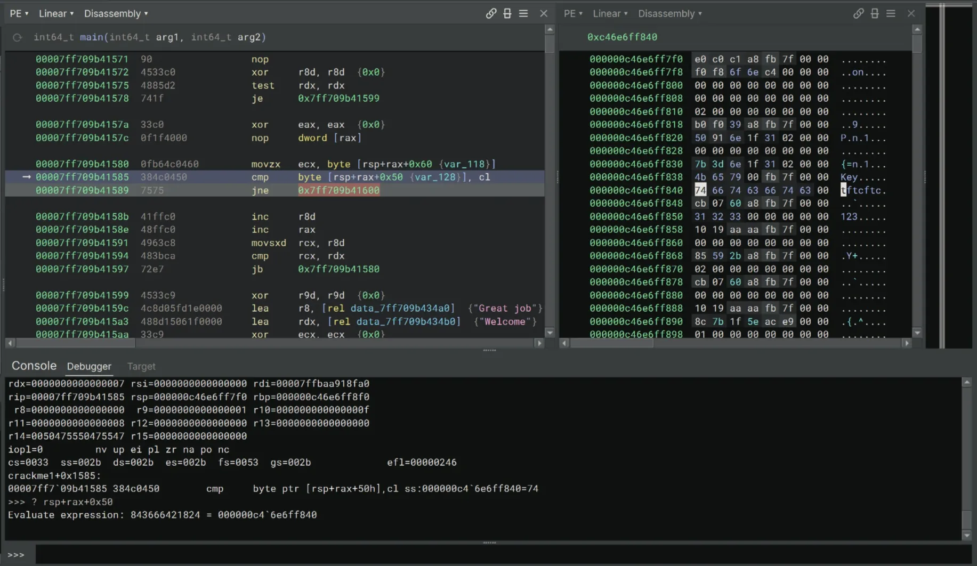Click the split pane icon in left pane header
The height and width of the screenshot is (566, 977).
[x=507, y=13]
